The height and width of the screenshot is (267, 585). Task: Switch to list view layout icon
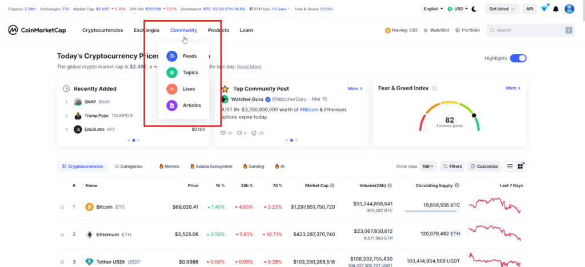(x=510, y=167)
